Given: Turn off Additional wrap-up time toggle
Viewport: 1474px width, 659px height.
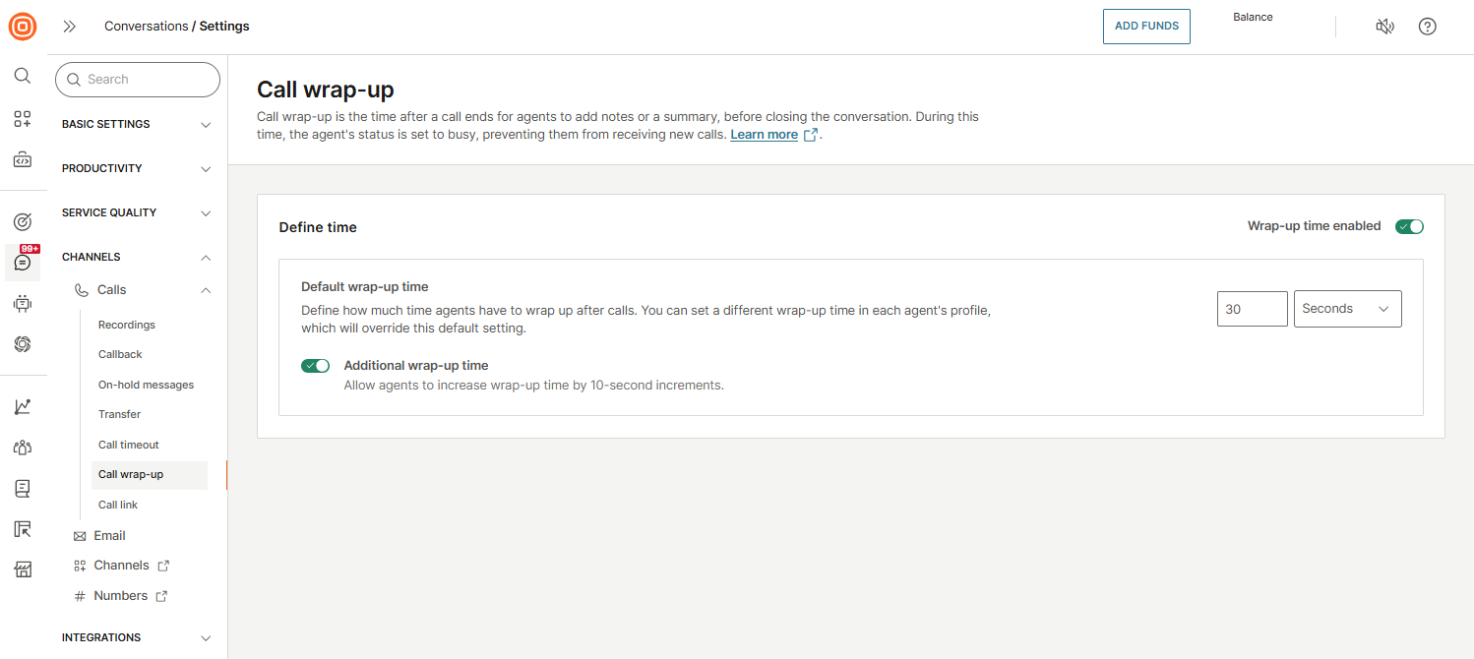Looking at the screenshot, I should click(315, 366).
